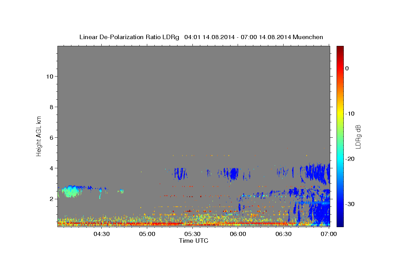Click the height tick label 6
408x272 pixels.
[x=51, y=138]
